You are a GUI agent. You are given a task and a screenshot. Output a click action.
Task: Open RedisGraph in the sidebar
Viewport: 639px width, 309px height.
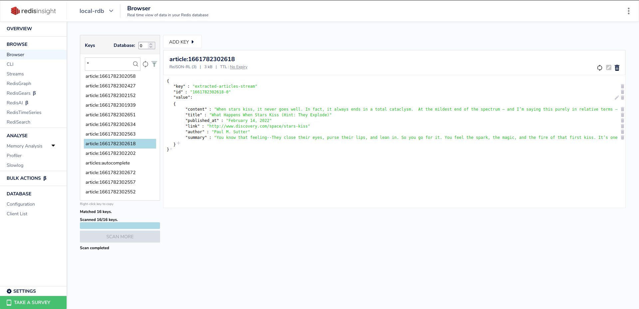pyautogui.click(x=19, y=83)
